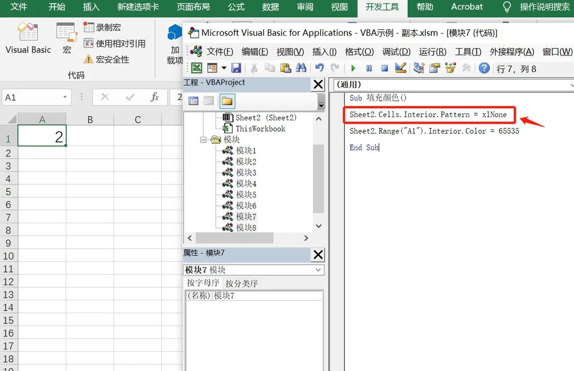Open the 调试(D) menu in VBA

(x=396, y=52)
